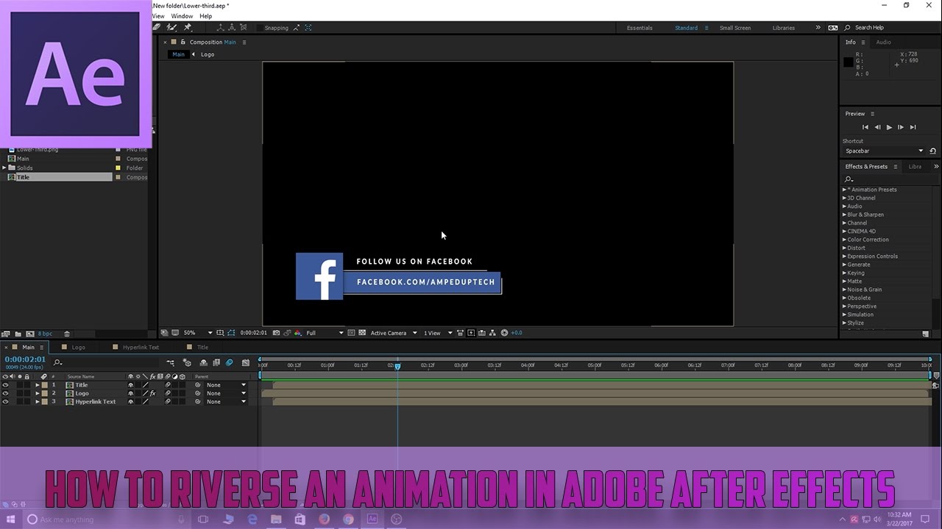Click the Region of Interest icon
942x529 pixels.
pyautogui.click(x=351, y=333)
